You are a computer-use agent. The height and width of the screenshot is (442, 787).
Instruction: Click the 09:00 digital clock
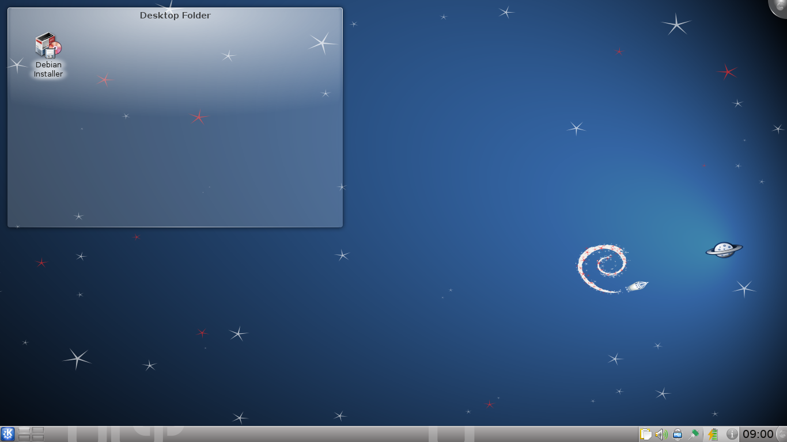[758, 434]
